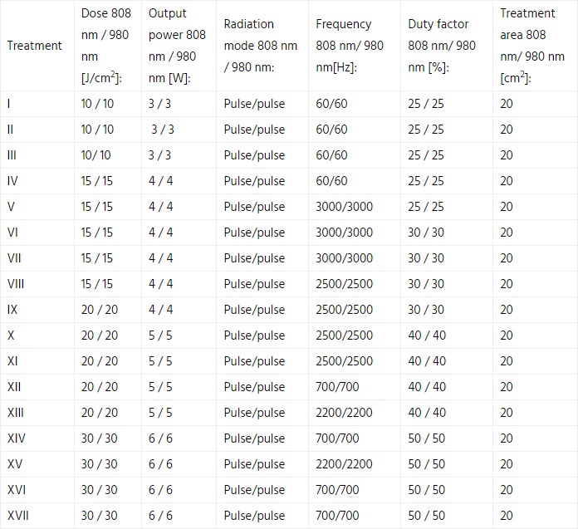Click the Treatment column header
The image size is (578, 529).
[x=35, y=46]
